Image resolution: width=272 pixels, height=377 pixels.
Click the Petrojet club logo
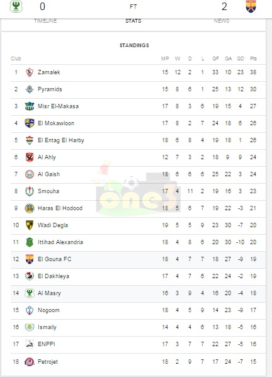[30, 362]
